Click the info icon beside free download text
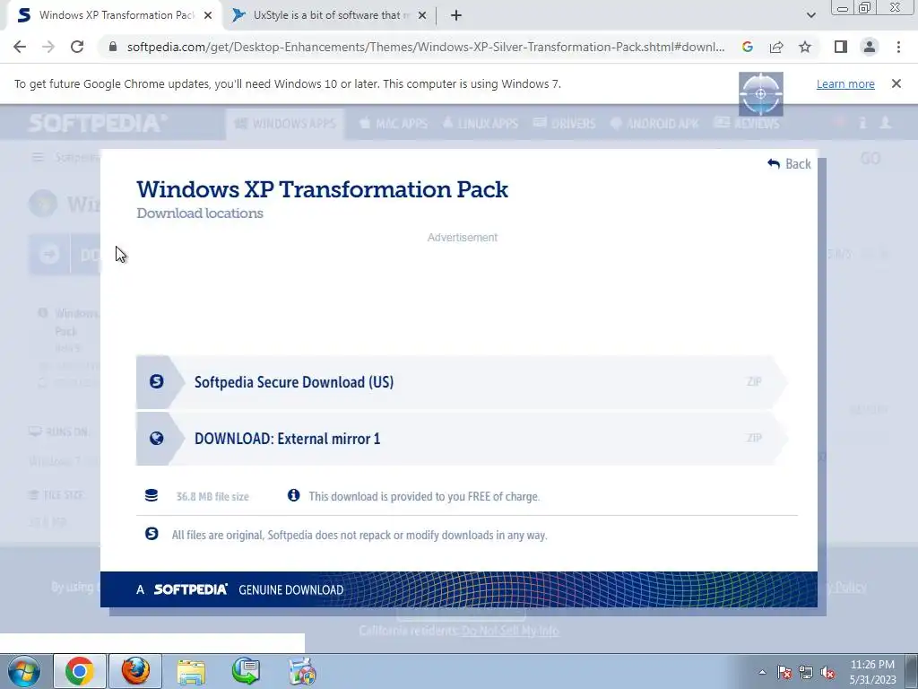Viewport: 918px width, 689px height. [293, 495]
